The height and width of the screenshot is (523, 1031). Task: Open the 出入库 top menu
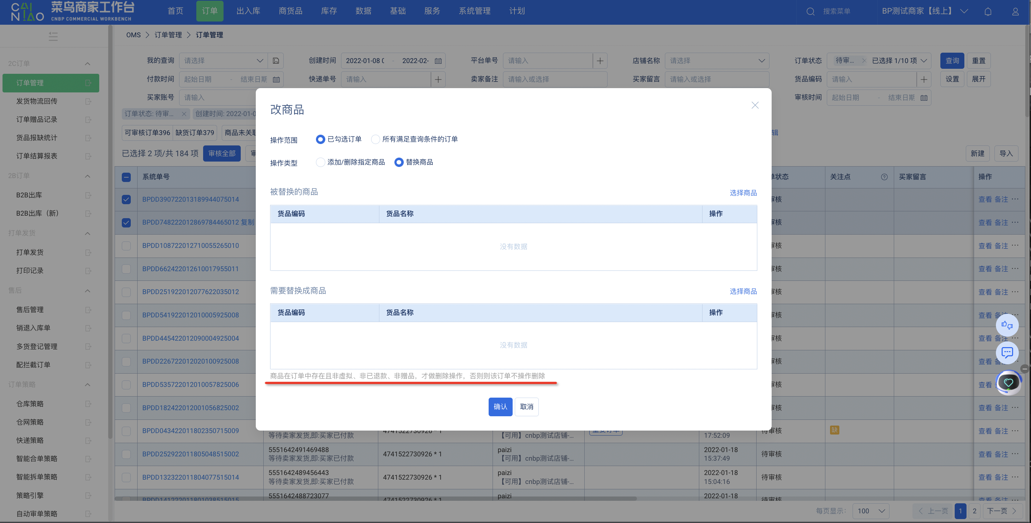(x=248, y=11)
